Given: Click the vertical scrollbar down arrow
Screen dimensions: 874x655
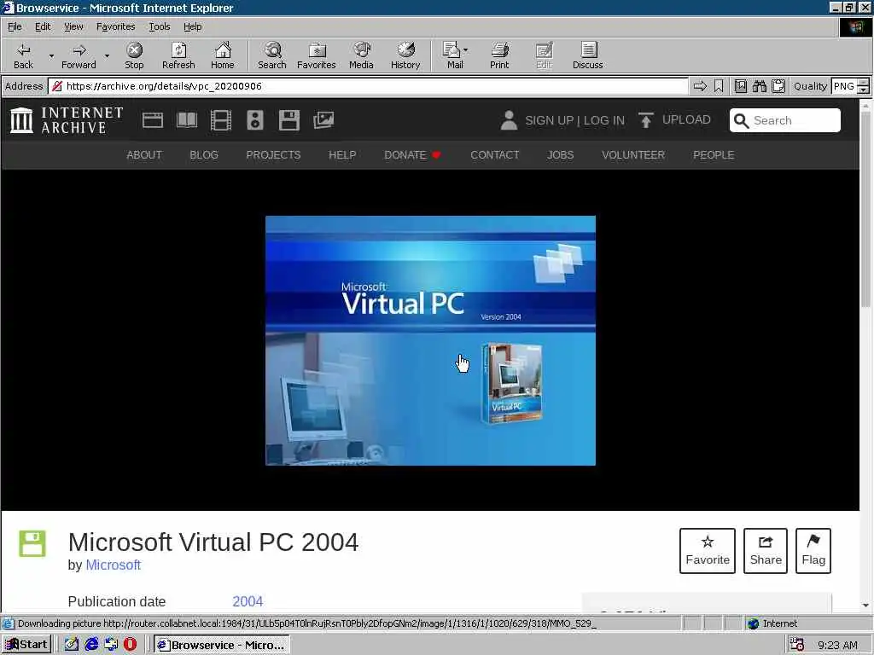Looking at the screenshot, I should pos(865,605).
